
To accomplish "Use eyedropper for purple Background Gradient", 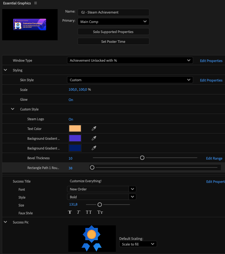I will point(94,138).
